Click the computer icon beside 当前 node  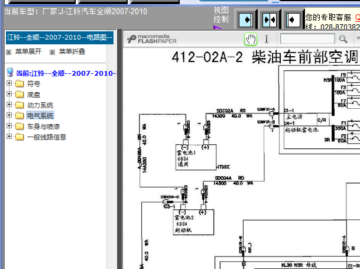pyautogui.click(x=10, y=72)
